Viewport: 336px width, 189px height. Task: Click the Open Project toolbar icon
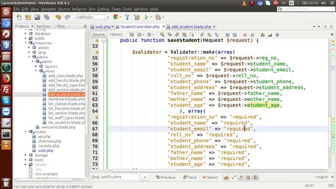click(37, 17)
